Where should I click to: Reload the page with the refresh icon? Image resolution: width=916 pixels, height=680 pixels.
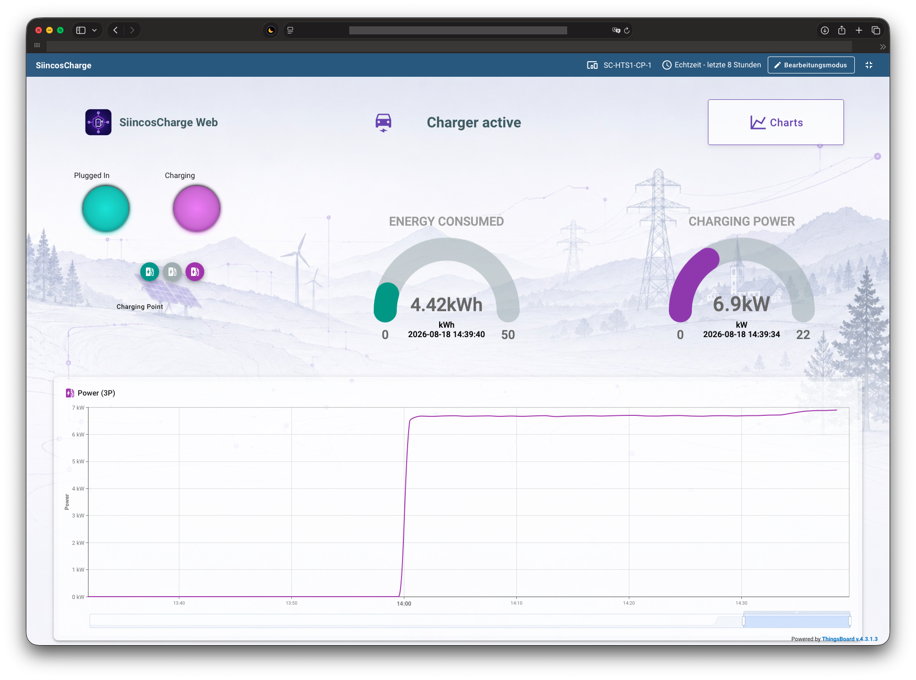coord(627,30)
